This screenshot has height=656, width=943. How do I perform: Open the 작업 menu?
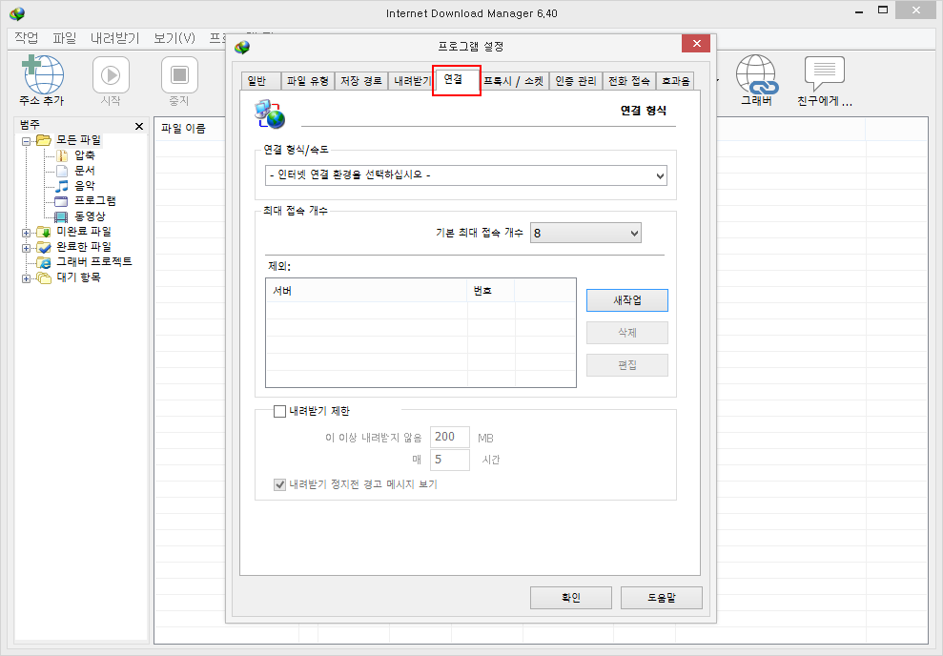[27, 38]
